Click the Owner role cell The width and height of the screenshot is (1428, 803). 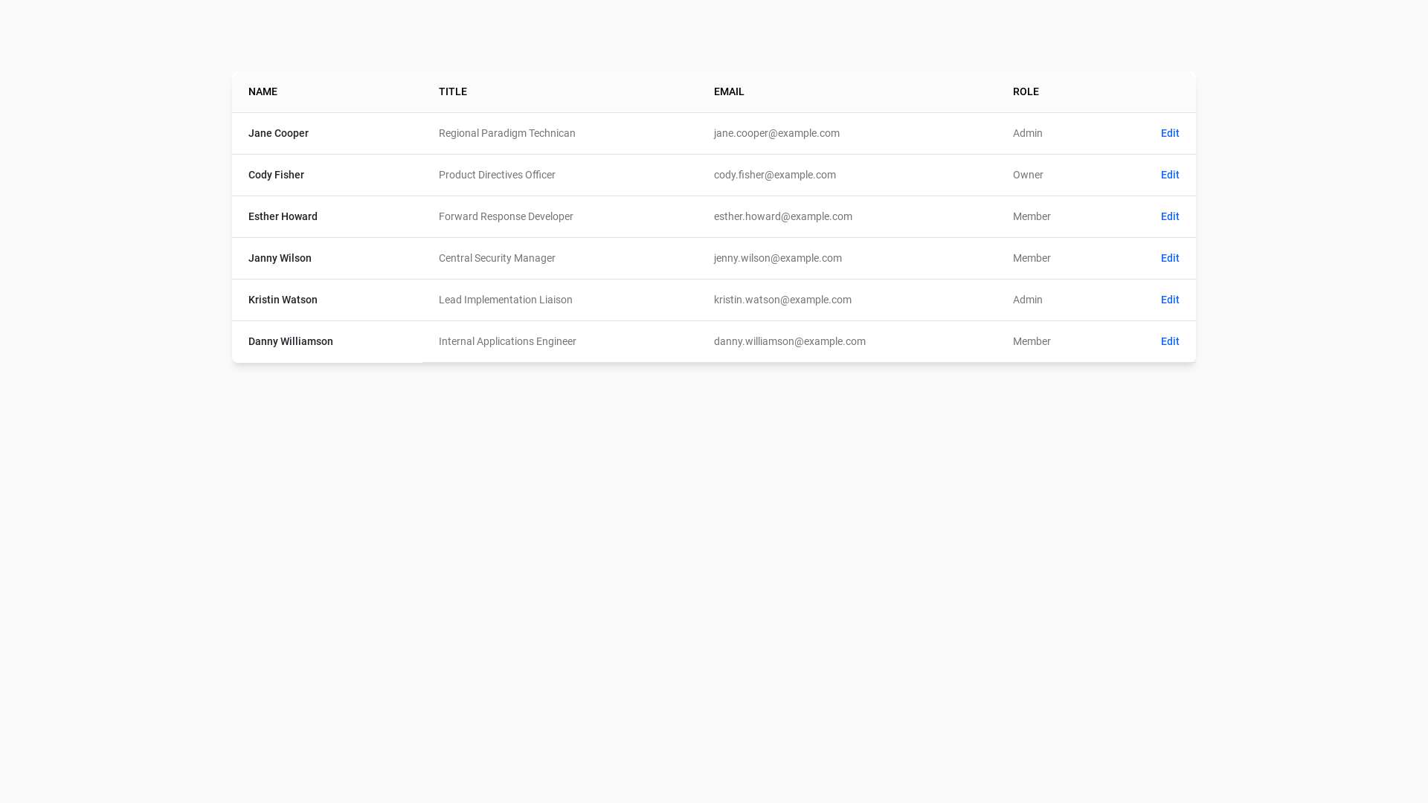coord(1027,175)
